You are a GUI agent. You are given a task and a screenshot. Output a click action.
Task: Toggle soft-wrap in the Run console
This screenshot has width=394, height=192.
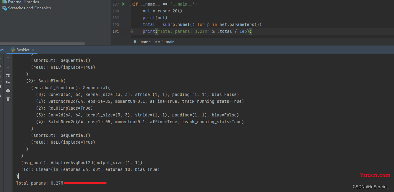point(8,75)
